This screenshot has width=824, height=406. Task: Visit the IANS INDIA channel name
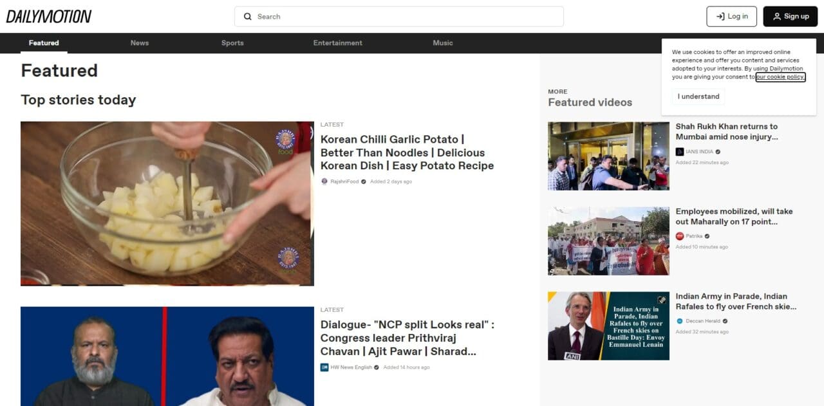(x=699, y=152)
